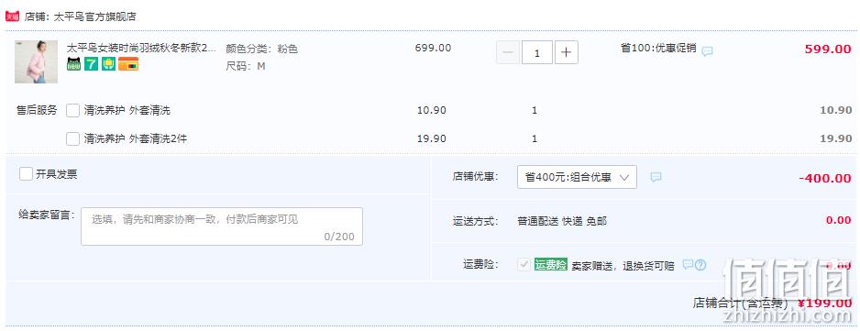Click the pink jacket product thumbnail

tap(36, 62)
